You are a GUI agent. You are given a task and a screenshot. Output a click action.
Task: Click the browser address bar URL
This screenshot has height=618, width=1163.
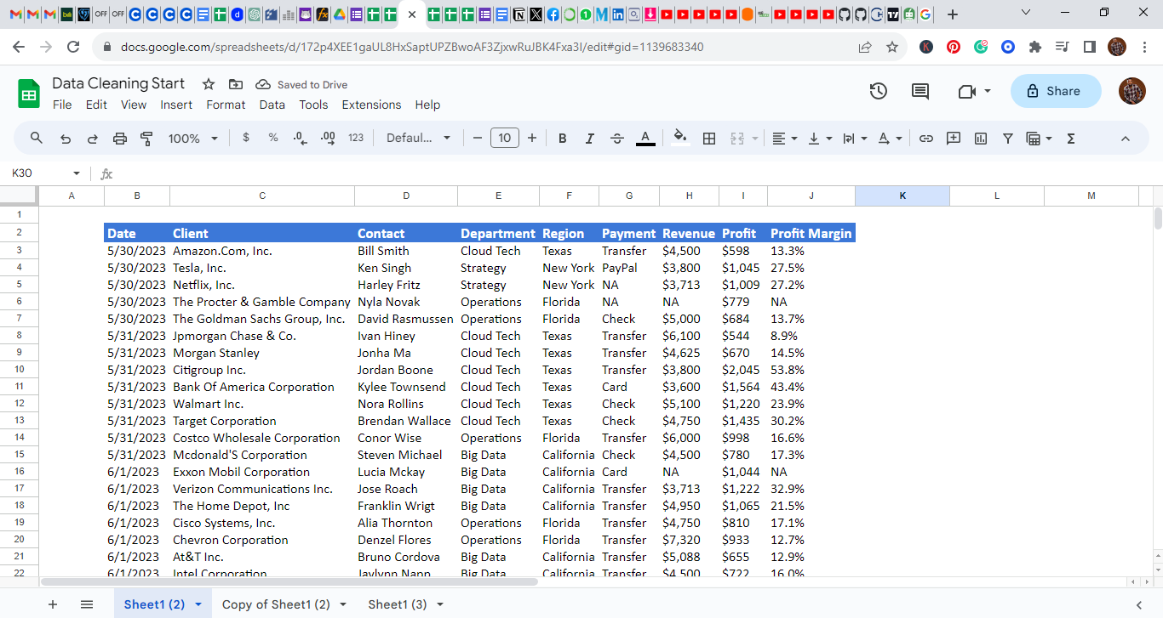tap(412, 47)
